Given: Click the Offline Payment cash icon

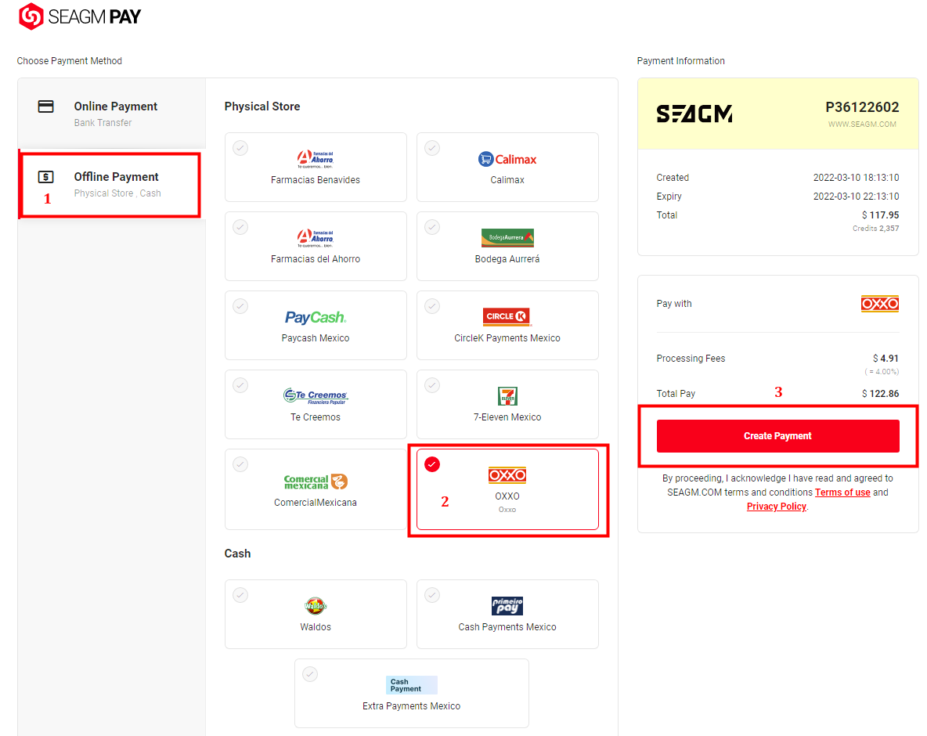Looking at the screenshot, I should (x=45, y=177).
